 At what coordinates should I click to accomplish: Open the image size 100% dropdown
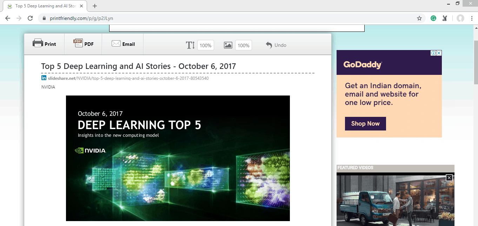point(244,45)
